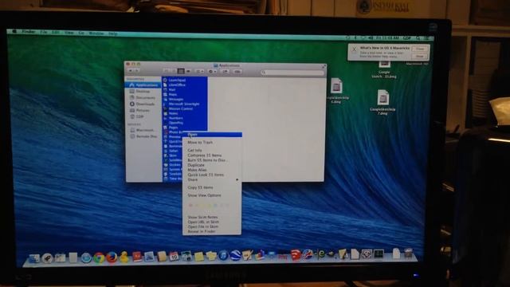510x287 pixels.
Task: Click the Finder search field
Action: (292, 73)
